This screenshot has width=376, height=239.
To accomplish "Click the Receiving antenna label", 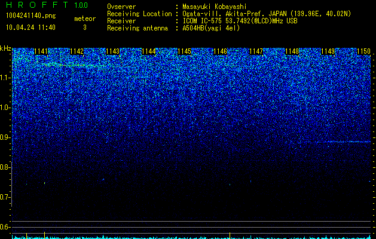I will [137, 28].
